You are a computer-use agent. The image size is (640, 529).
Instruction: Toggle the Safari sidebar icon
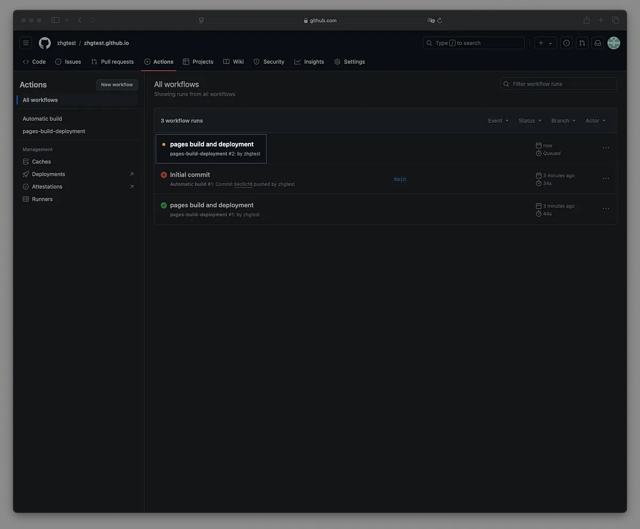[55, 20]
